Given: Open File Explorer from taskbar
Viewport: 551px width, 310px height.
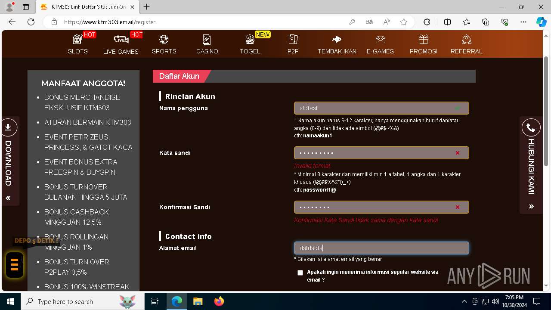Looking at the screenshot, I should coord(198,301).
